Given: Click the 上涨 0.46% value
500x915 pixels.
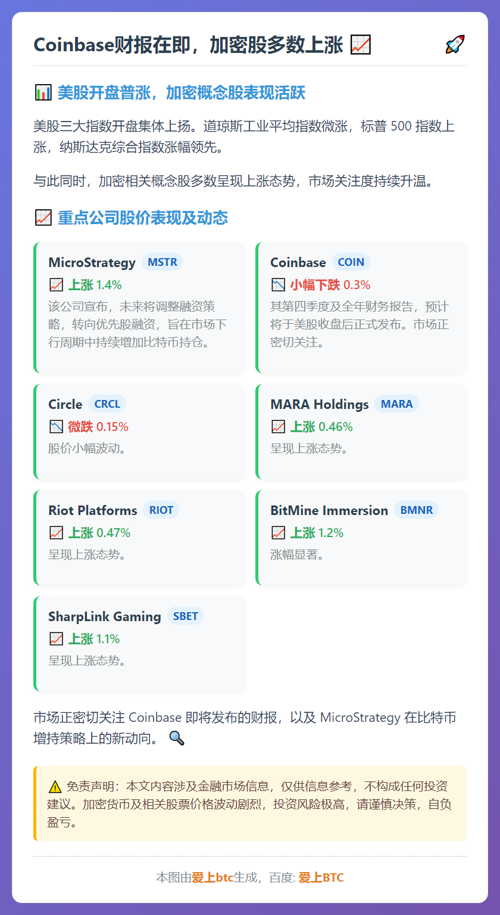Looking at the screenshot, I should [x=321, y=427].
